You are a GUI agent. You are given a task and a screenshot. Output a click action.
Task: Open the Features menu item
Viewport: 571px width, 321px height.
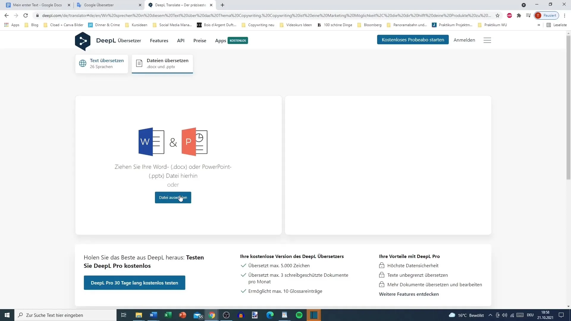pos(159,41)
